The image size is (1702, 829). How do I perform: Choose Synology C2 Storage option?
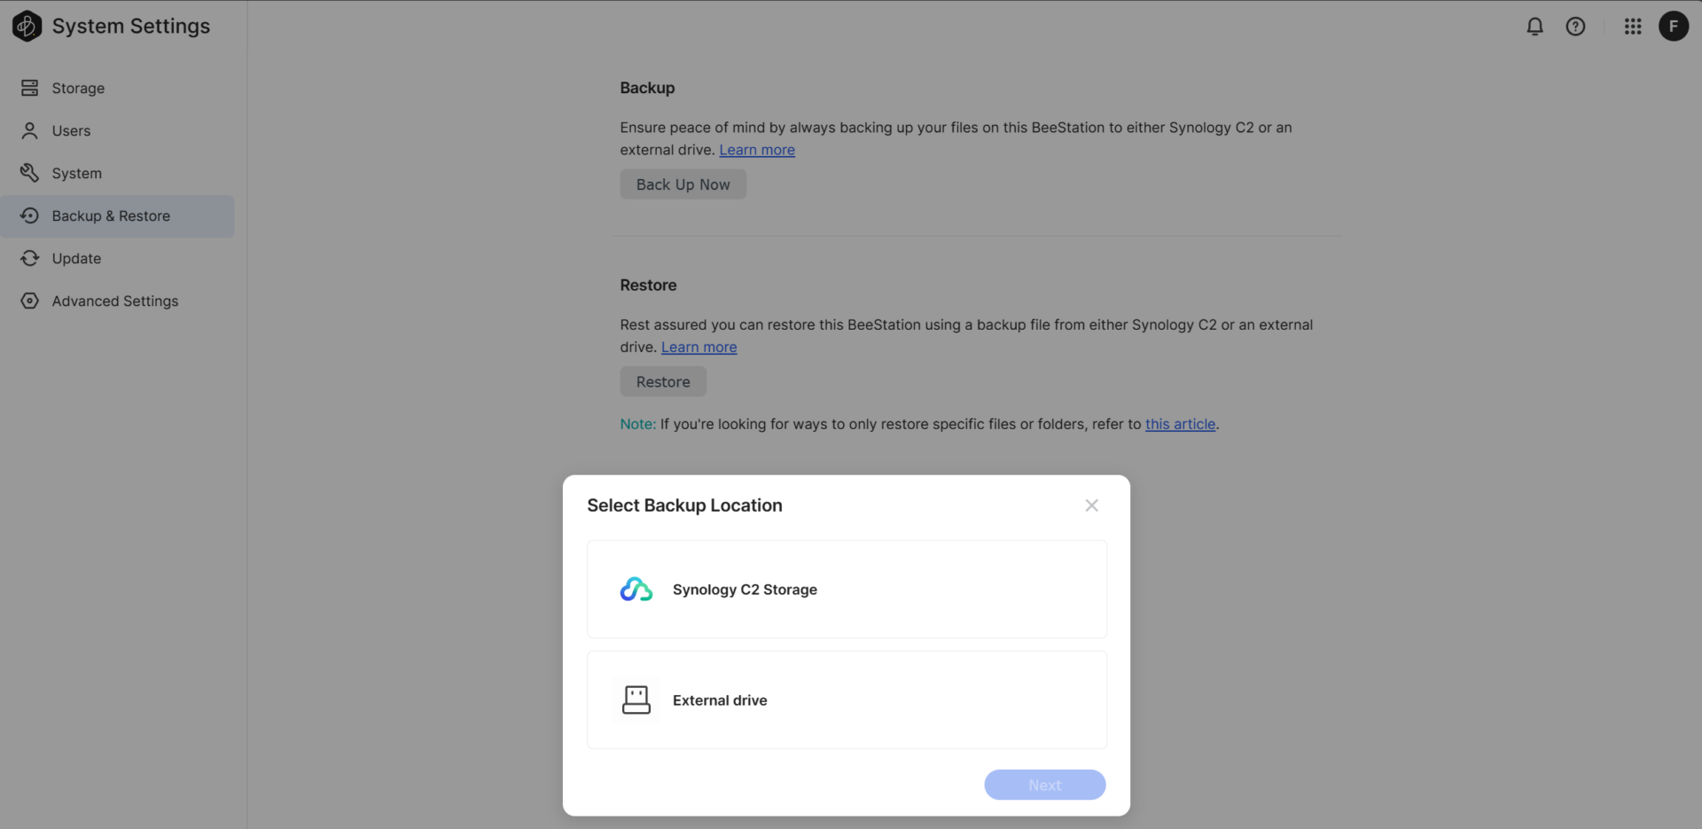point(847,590)
